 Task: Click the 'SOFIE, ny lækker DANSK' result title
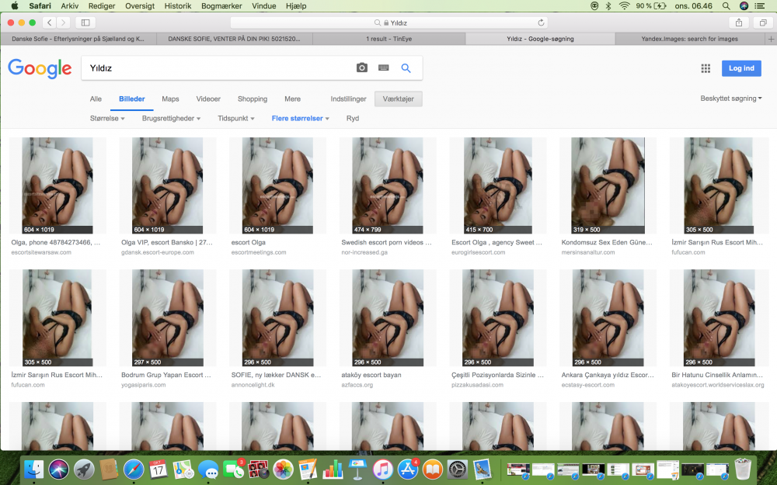point(276,375)
